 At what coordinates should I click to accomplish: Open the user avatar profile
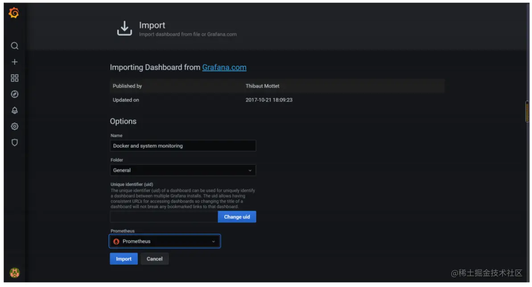click(x=15, y=272)
